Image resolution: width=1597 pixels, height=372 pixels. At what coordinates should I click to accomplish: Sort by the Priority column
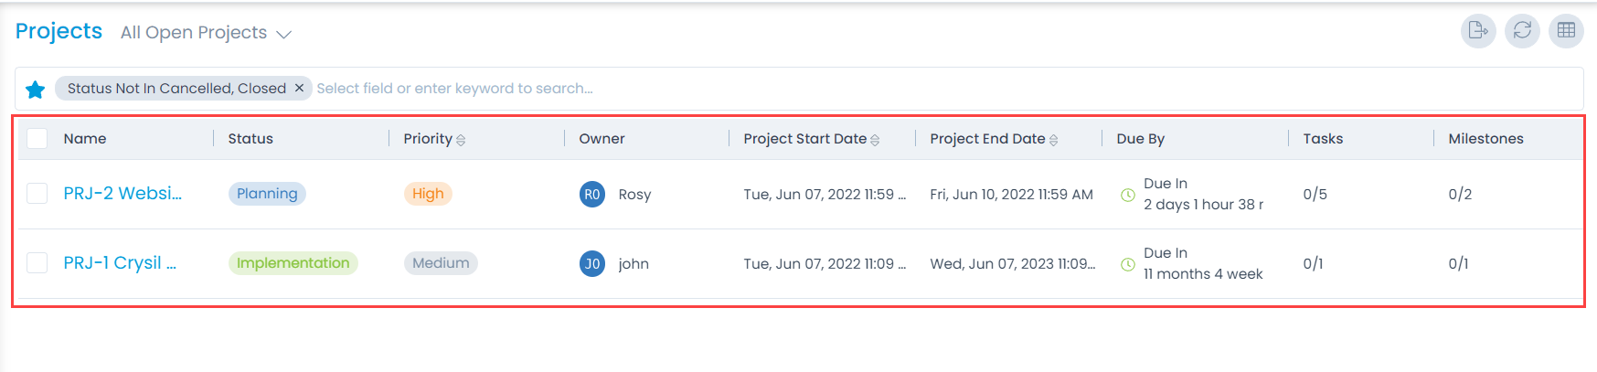(461, 140)
